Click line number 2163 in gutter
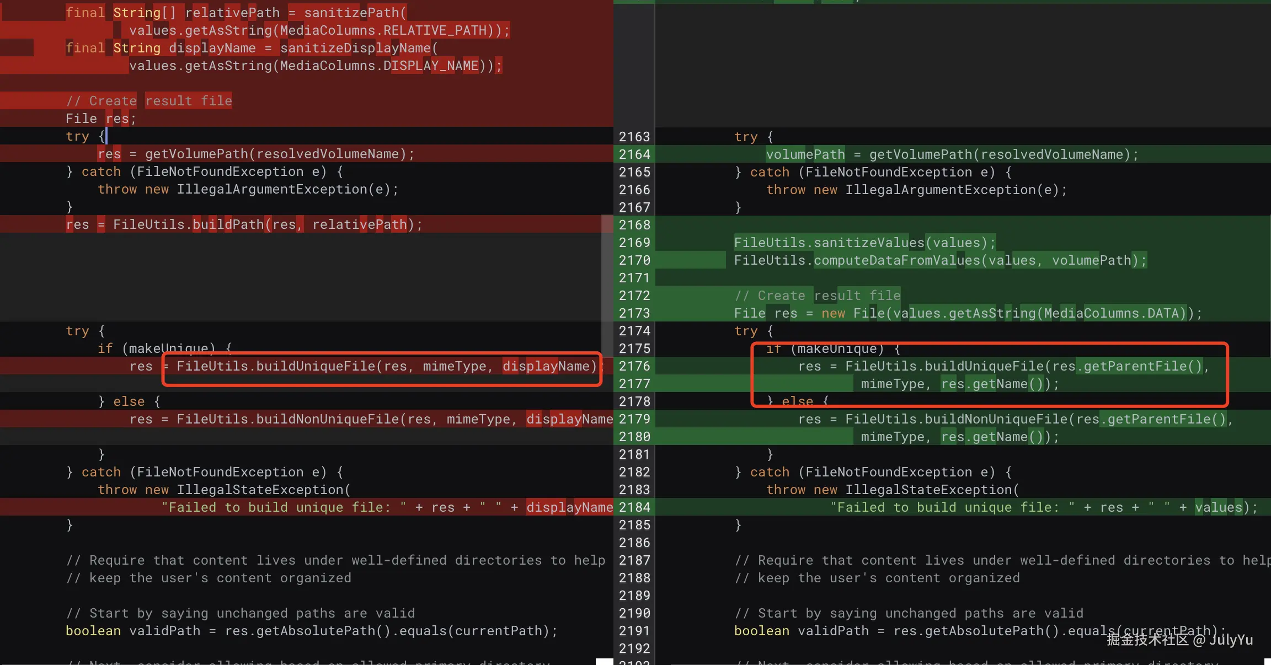The height and width of the screenshot is (665, 1271). tap(634, 137)
